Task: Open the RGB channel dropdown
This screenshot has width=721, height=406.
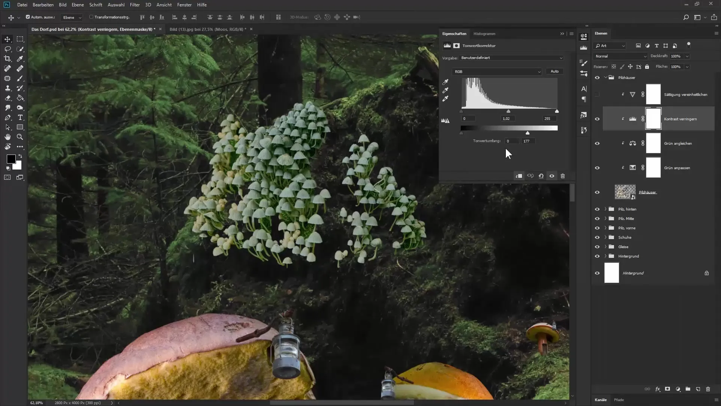Action: 497,71
